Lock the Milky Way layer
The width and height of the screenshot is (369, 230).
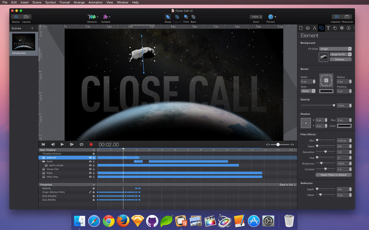click(94, 177)
